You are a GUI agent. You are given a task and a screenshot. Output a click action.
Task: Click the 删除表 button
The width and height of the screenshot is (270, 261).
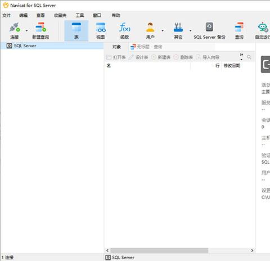(183, 57)
